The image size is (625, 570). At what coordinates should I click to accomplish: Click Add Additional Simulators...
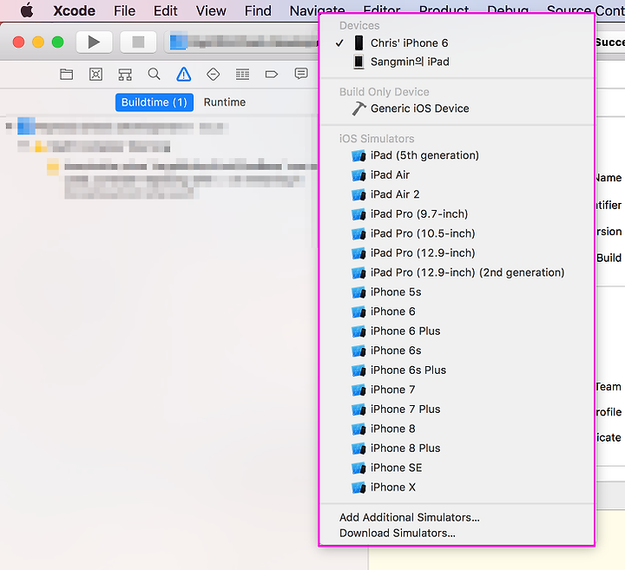click(457, 517)
